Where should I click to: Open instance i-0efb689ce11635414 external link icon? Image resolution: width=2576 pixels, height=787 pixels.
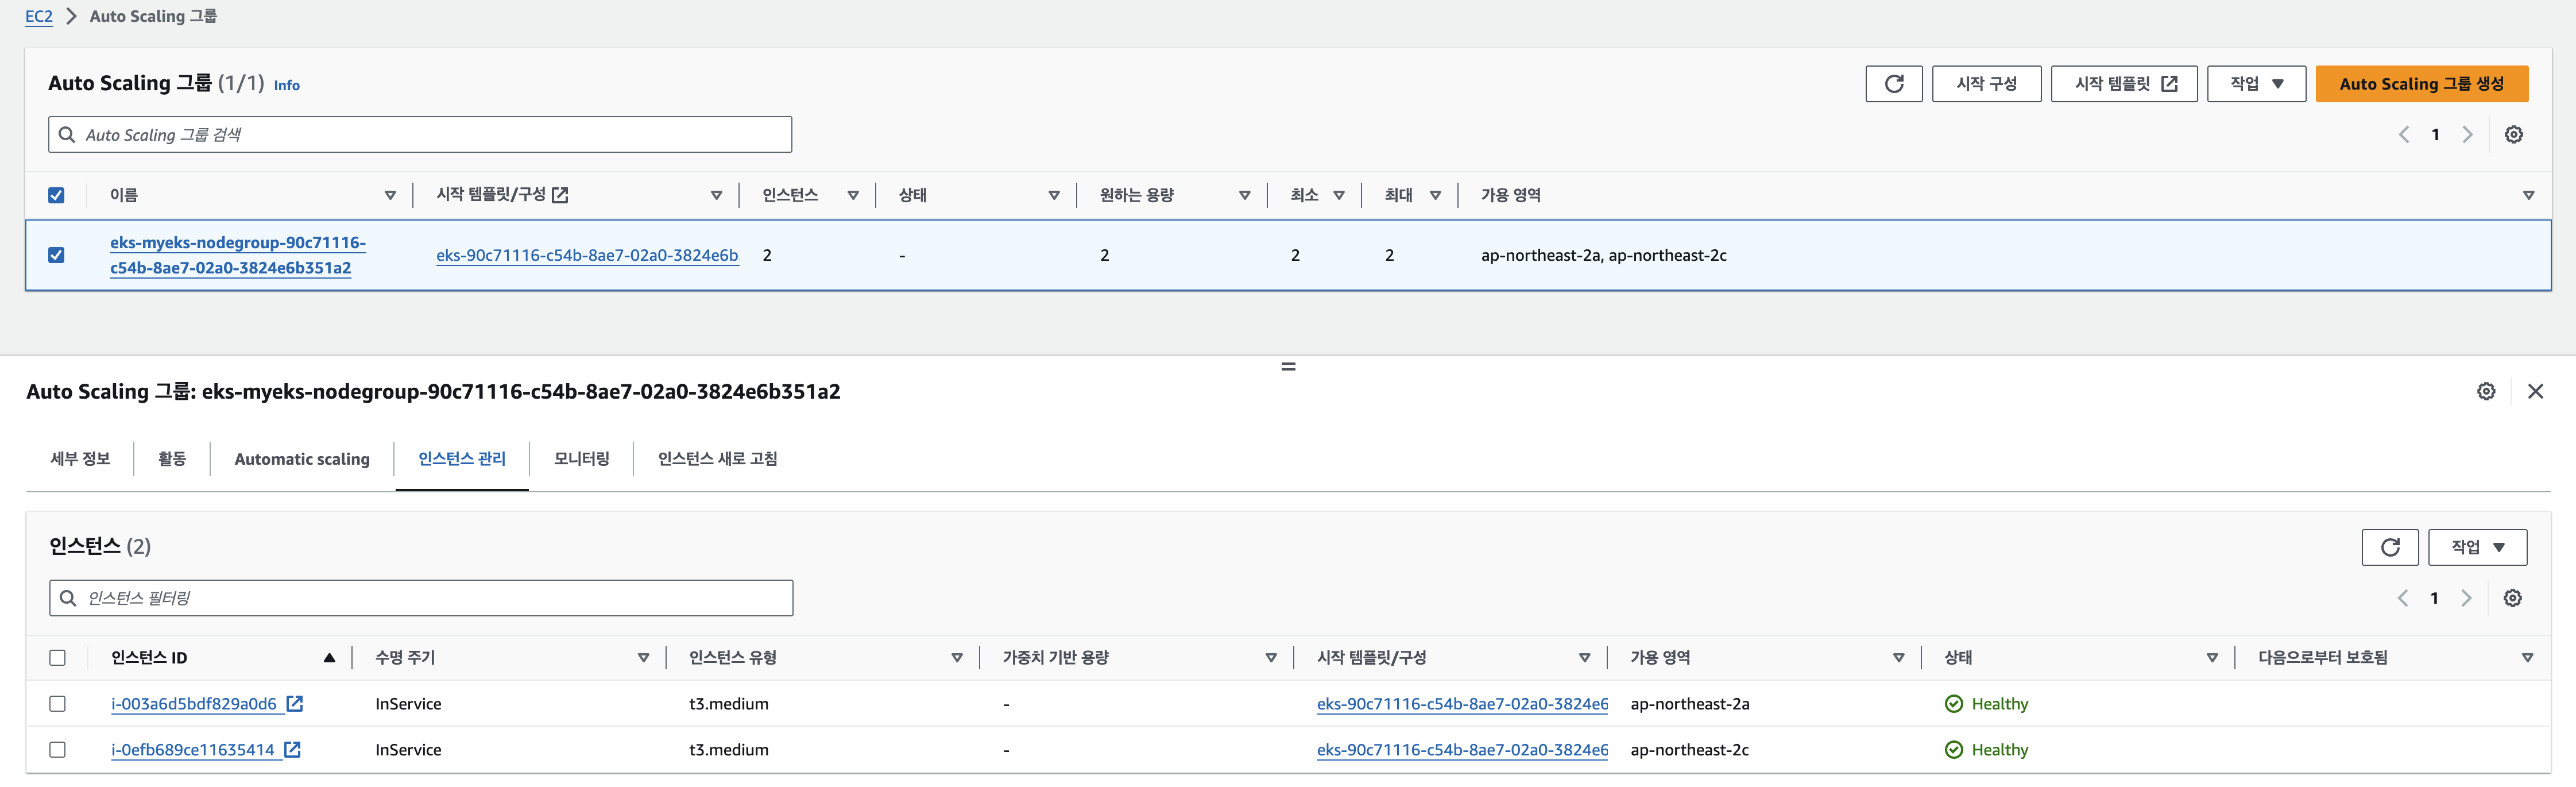point(292,750)
